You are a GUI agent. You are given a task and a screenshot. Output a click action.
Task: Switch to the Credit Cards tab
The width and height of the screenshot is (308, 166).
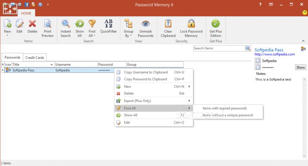coord(35,58)
